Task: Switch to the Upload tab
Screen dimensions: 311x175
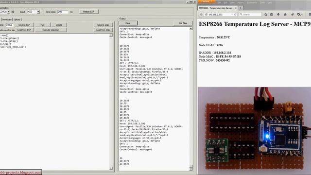Action: pyautogui.click(x=17, y=19)
